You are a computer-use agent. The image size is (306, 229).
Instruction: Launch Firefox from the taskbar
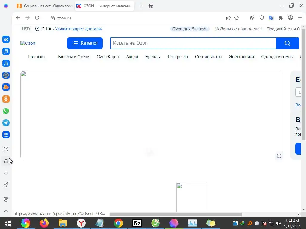click(x=44, y=223)
